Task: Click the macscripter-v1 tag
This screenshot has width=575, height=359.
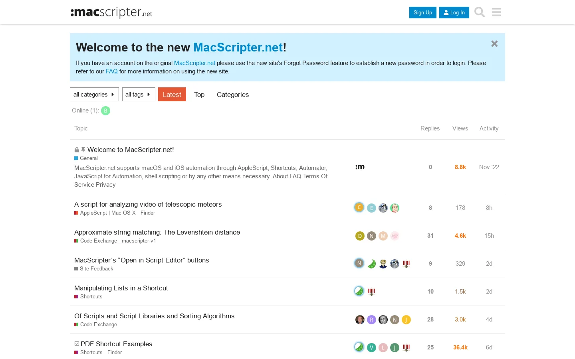Action: click(x=139, y=241)
